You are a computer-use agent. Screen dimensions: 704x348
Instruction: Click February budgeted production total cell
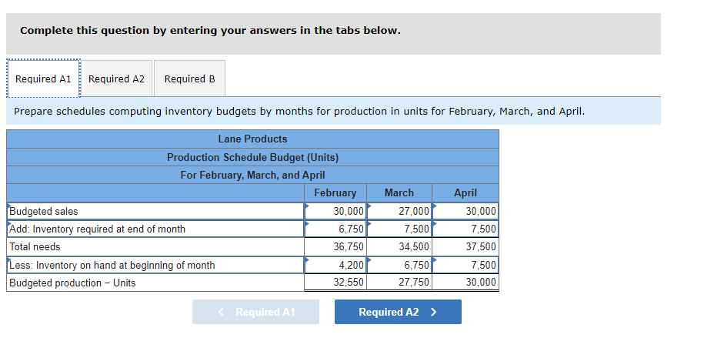coord(336,283)
